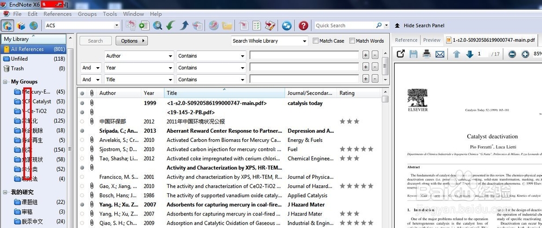Open the Edit menu

pyautogui.click(x=33, y=14)
